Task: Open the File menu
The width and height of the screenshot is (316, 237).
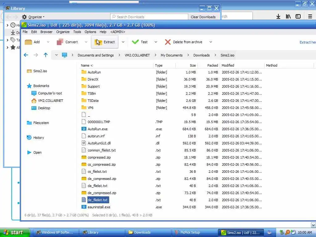Action: point(25,32)
